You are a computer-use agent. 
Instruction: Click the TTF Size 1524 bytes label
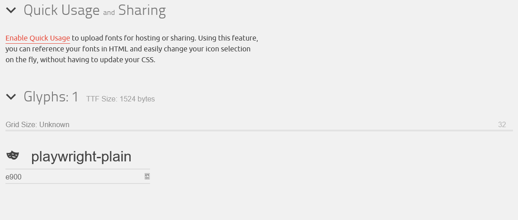[121, 99]
